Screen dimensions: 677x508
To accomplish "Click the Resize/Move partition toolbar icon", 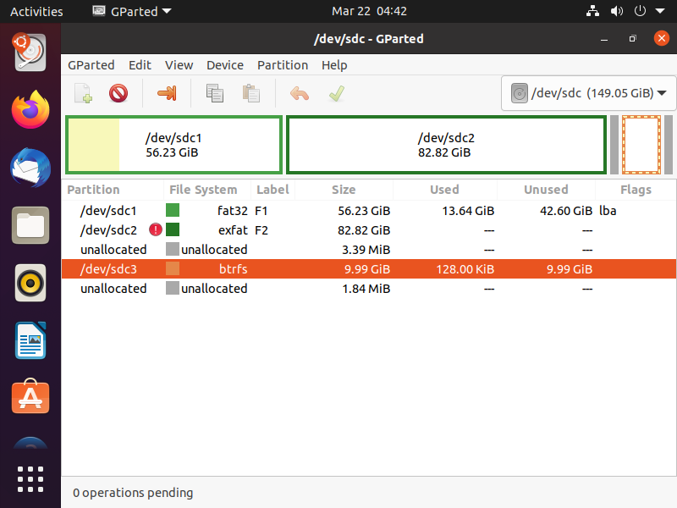I will click(x=167, y=93).
